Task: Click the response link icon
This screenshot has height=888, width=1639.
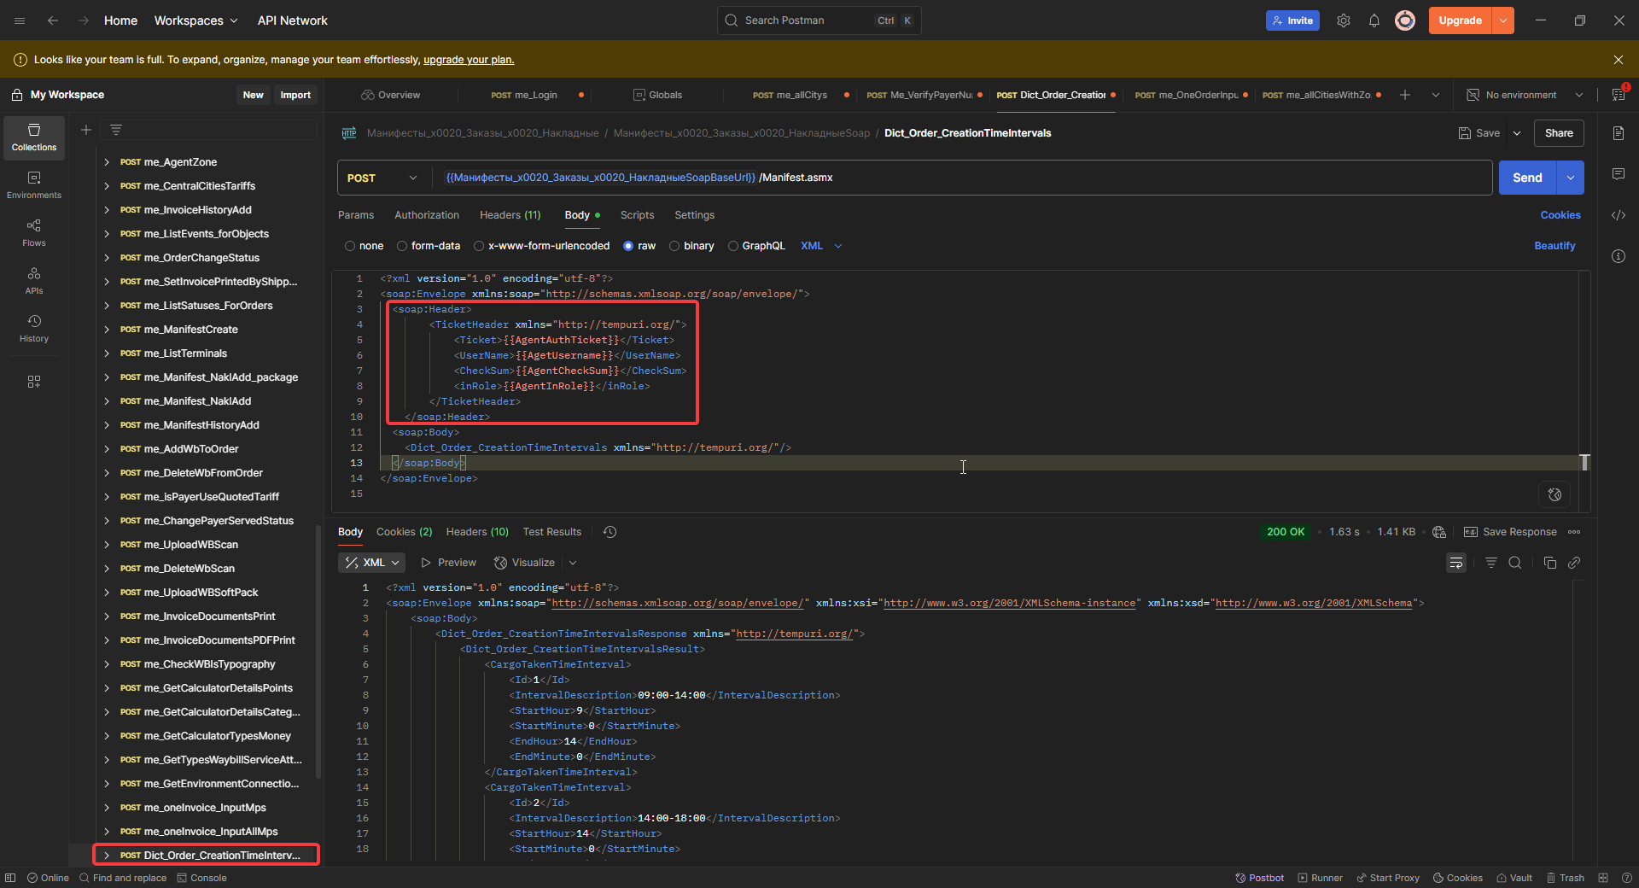Action: 1574,563
